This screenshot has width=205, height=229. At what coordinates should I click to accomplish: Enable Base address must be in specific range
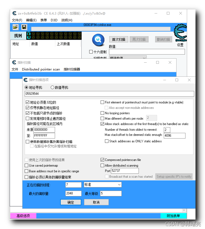[26, 171]
